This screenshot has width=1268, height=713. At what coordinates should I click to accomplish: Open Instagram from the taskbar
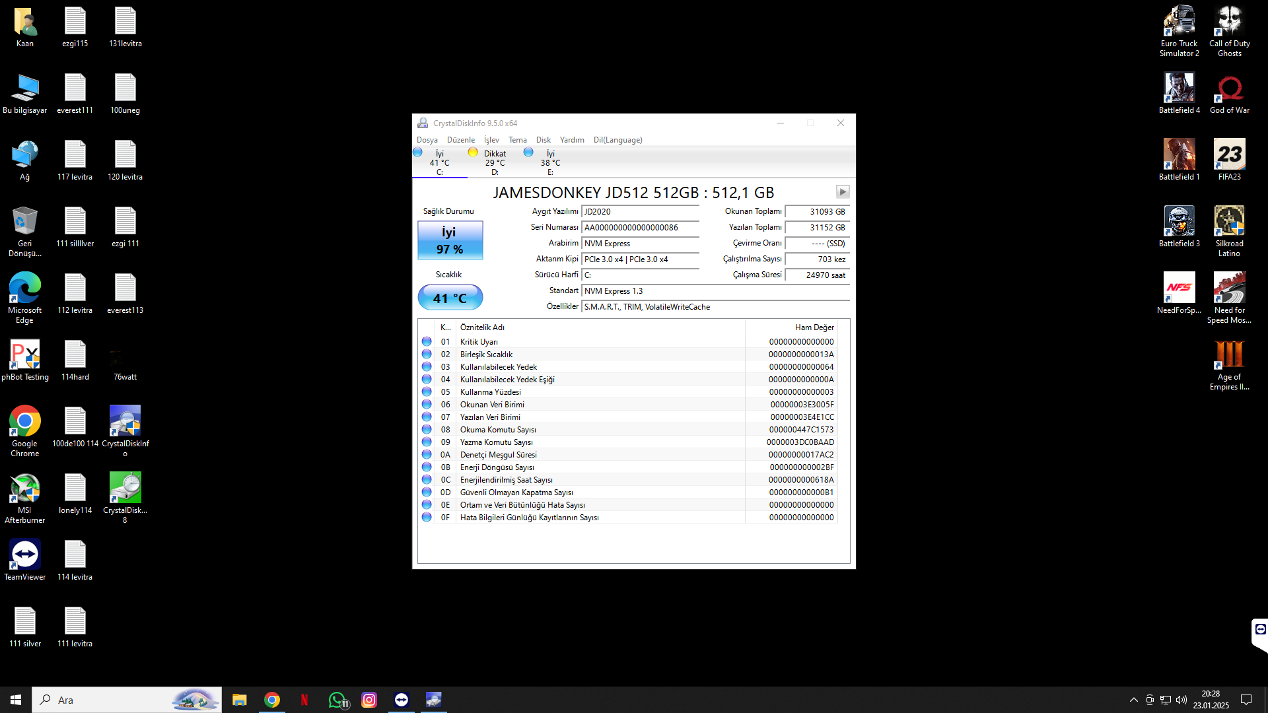[369, 700]
